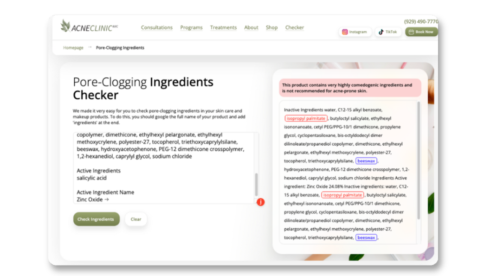Open the Consultations menu
The height and width of the screenshot is (276, 492).
(x=156, y=27)
